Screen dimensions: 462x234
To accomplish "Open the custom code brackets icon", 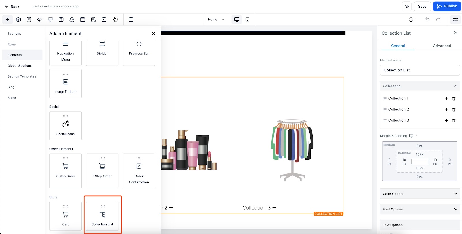I will pos(40,20).
